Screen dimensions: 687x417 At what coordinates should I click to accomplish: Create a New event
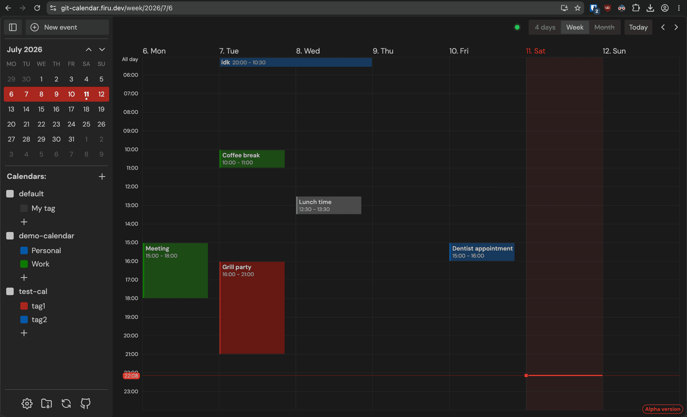68,27
